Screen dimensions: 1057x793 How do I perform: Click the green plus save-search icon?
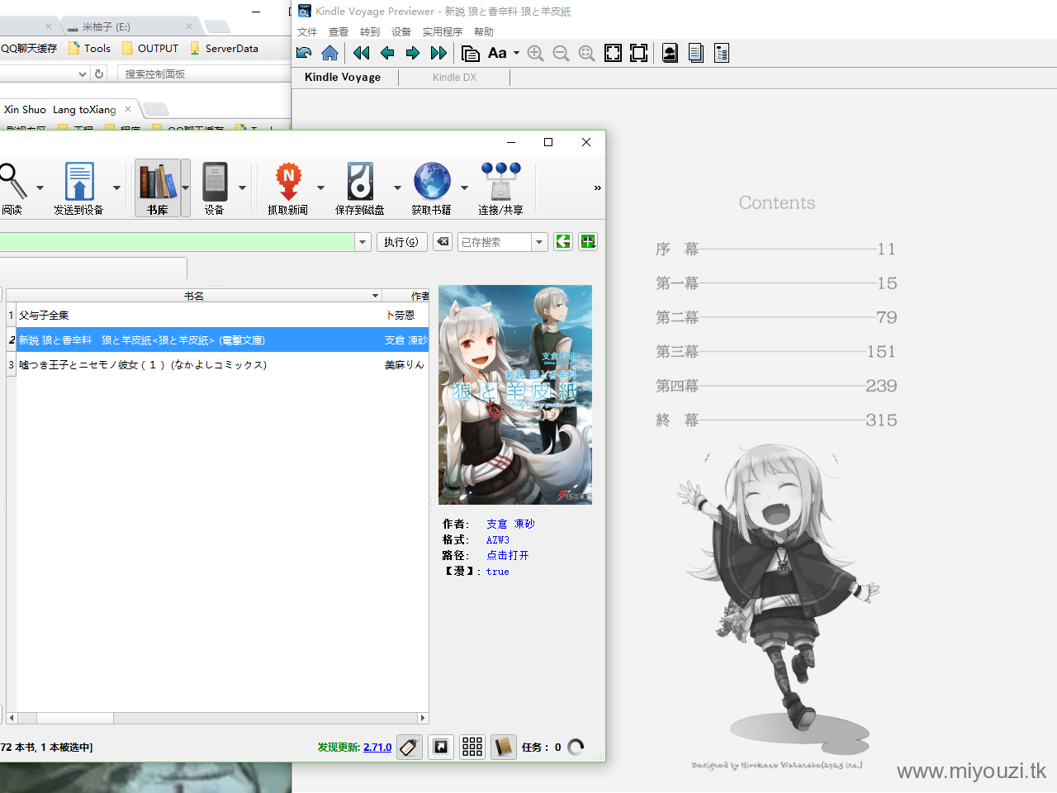[x=588, y=241]
